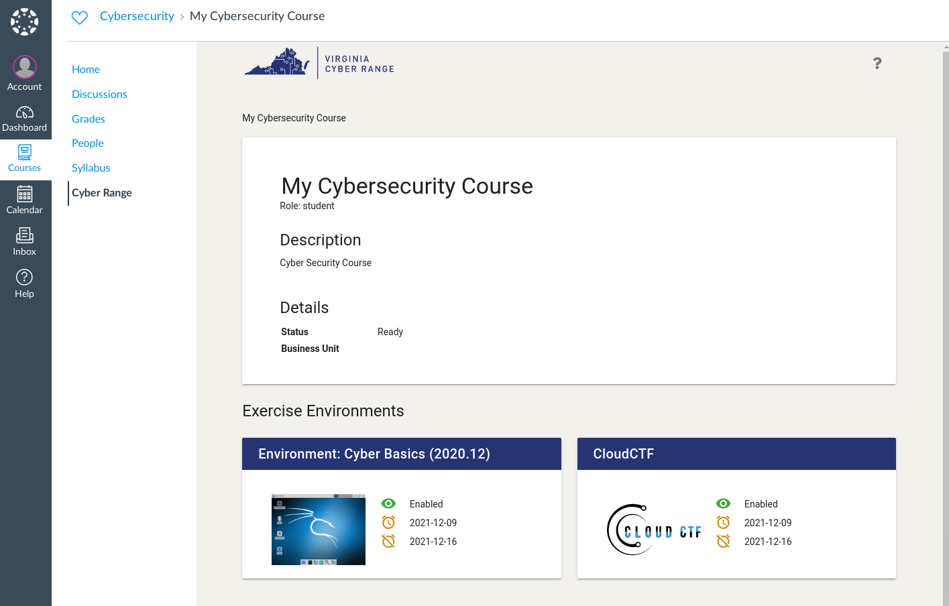Select the Courses icon in the sidebar
This screenshot has height=606, width=949.
pyautogui.click(x=24, y=152)
